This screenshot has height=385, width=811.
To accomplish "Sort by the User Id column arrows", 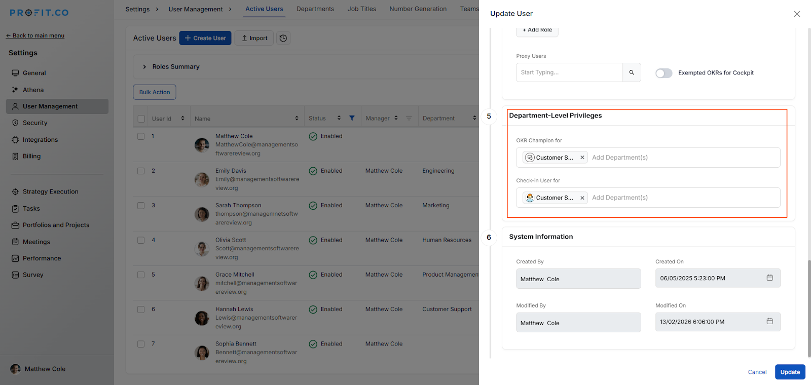I will [x=182, y=118].
